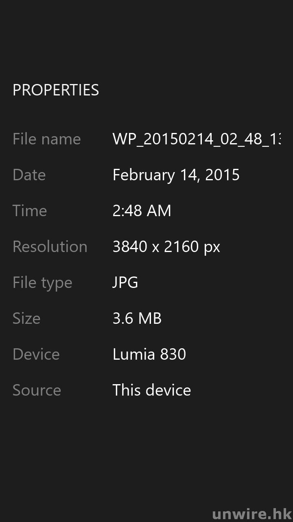Click the Size label
Screen dimensions: 293x522
[x=26, y=319]
